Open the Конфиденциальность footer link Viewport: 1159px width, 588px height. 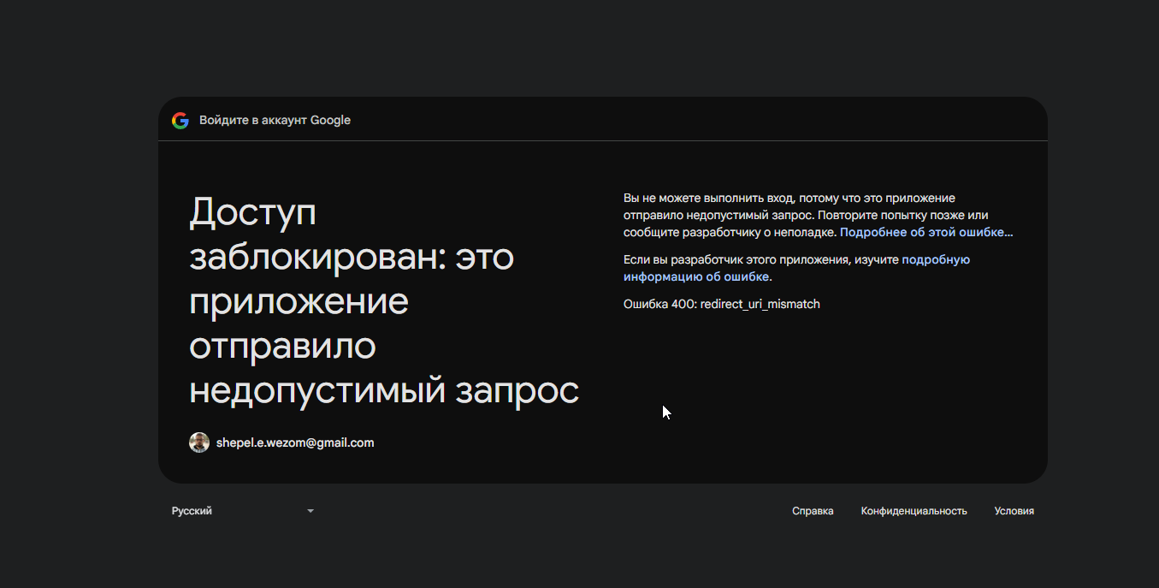pos(914,511)
